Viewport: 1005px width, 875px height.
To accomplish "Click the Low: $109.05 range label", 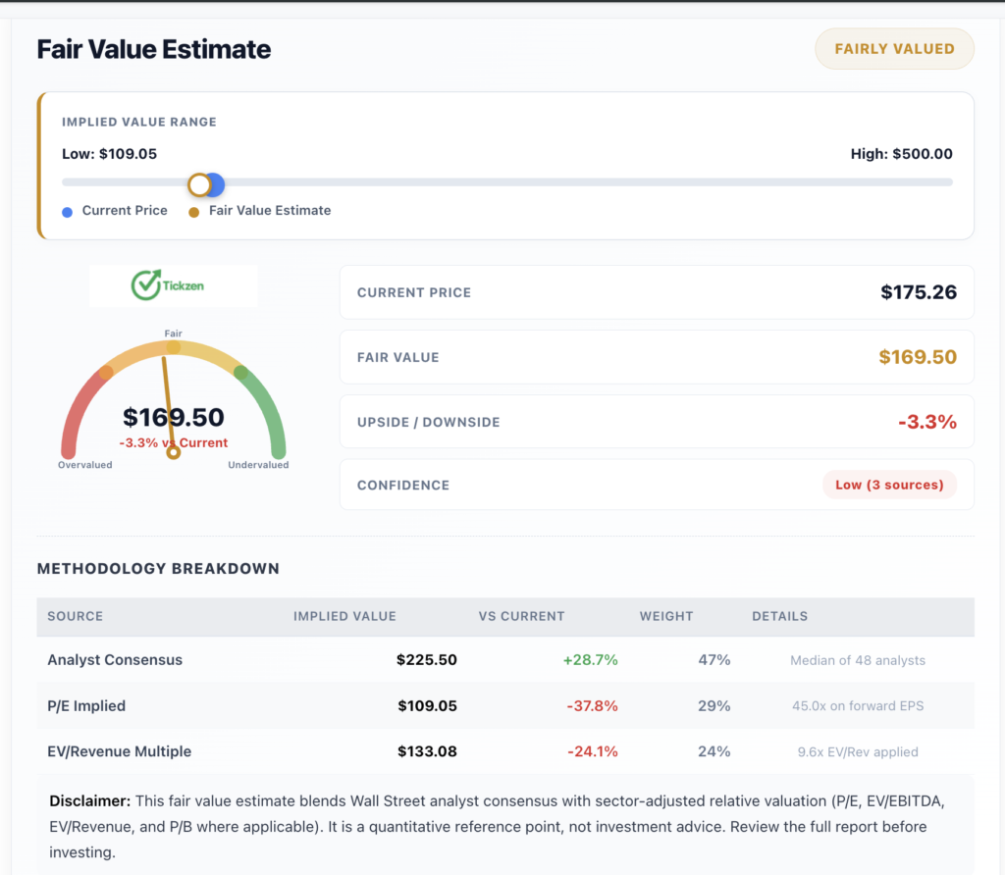I will 110,154.
